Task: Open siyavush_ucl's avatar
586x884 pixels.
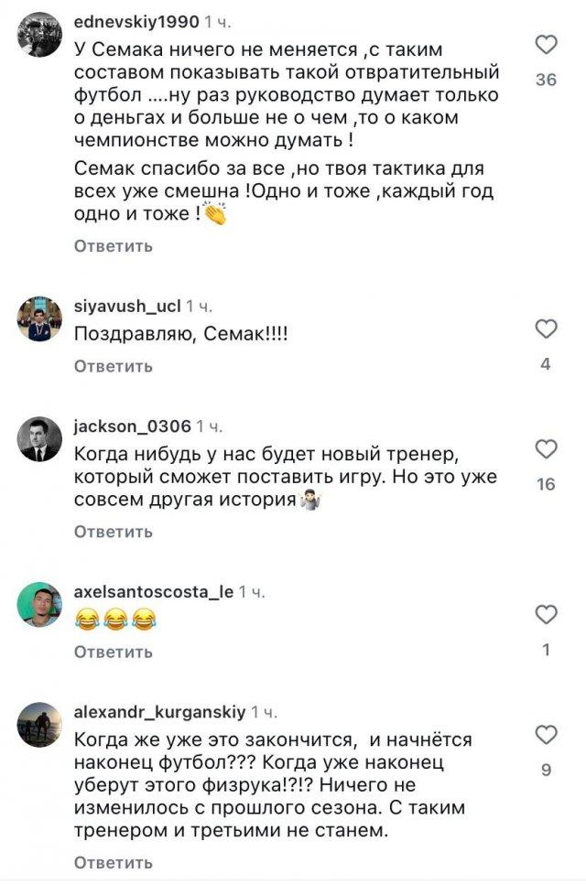Action: [40, 318]
